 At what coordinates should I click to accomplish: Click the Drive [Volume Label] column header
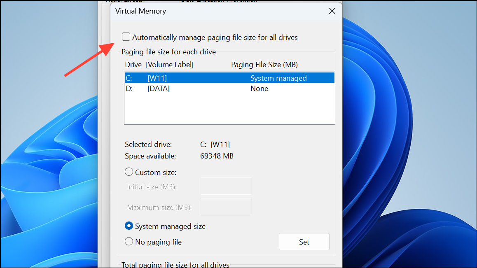[159, 65]
